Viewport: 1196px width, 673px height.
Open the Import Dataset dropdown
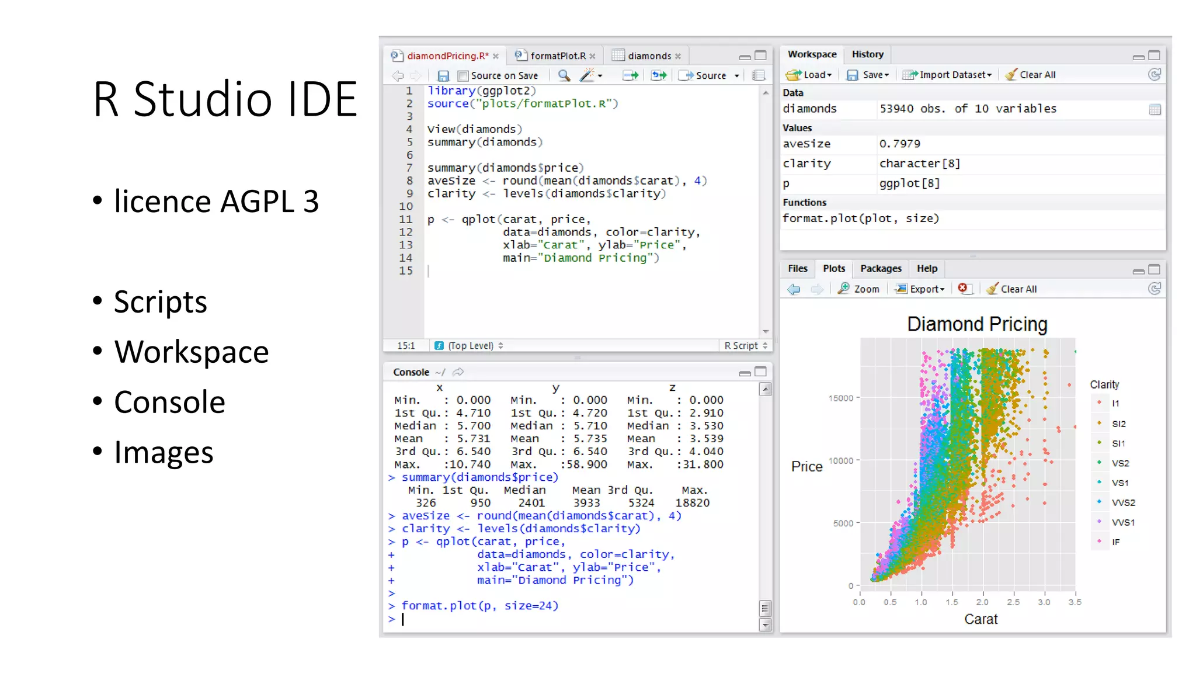989,75
